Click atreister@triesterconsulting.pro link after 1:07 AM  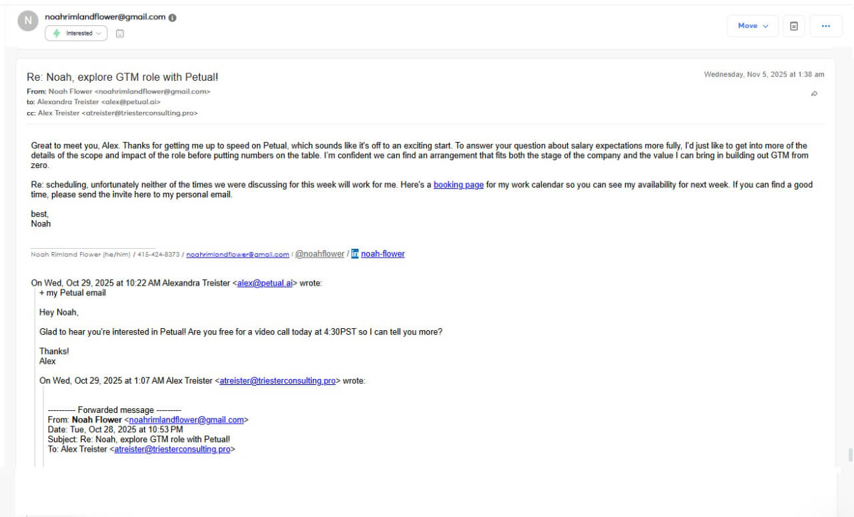tap(278, 381)
